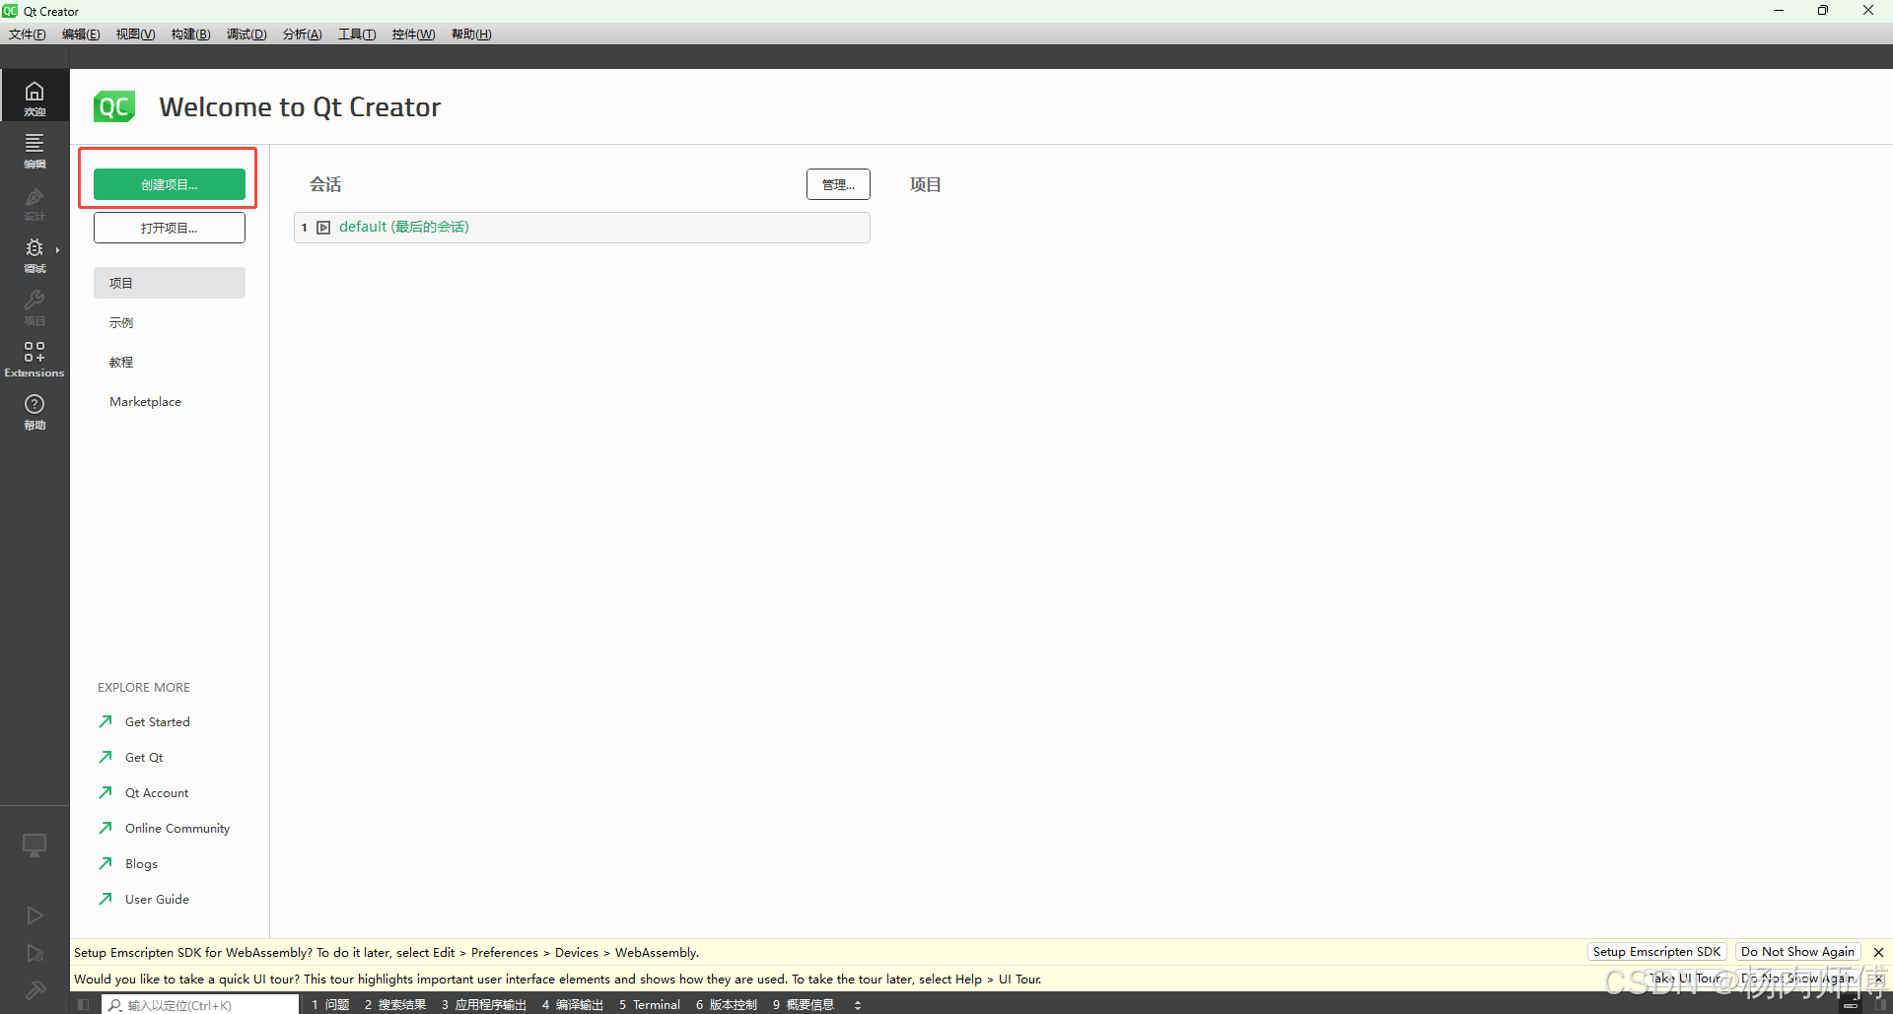Open the 4 编译输出 pane
This screenshot has height=1014, width=1893.
[573, 1005]
